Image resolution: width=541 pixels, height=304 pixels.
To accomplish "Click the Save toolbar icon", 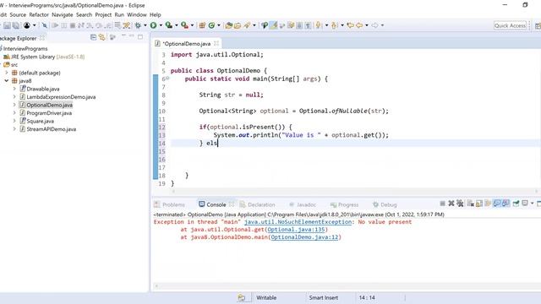I will (7, 25).
